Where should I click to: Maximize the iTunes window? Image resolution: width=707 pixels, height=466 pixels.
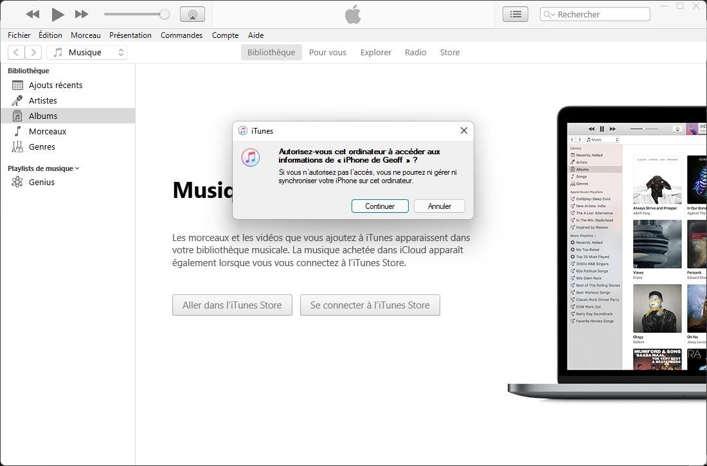click(680, 6)
